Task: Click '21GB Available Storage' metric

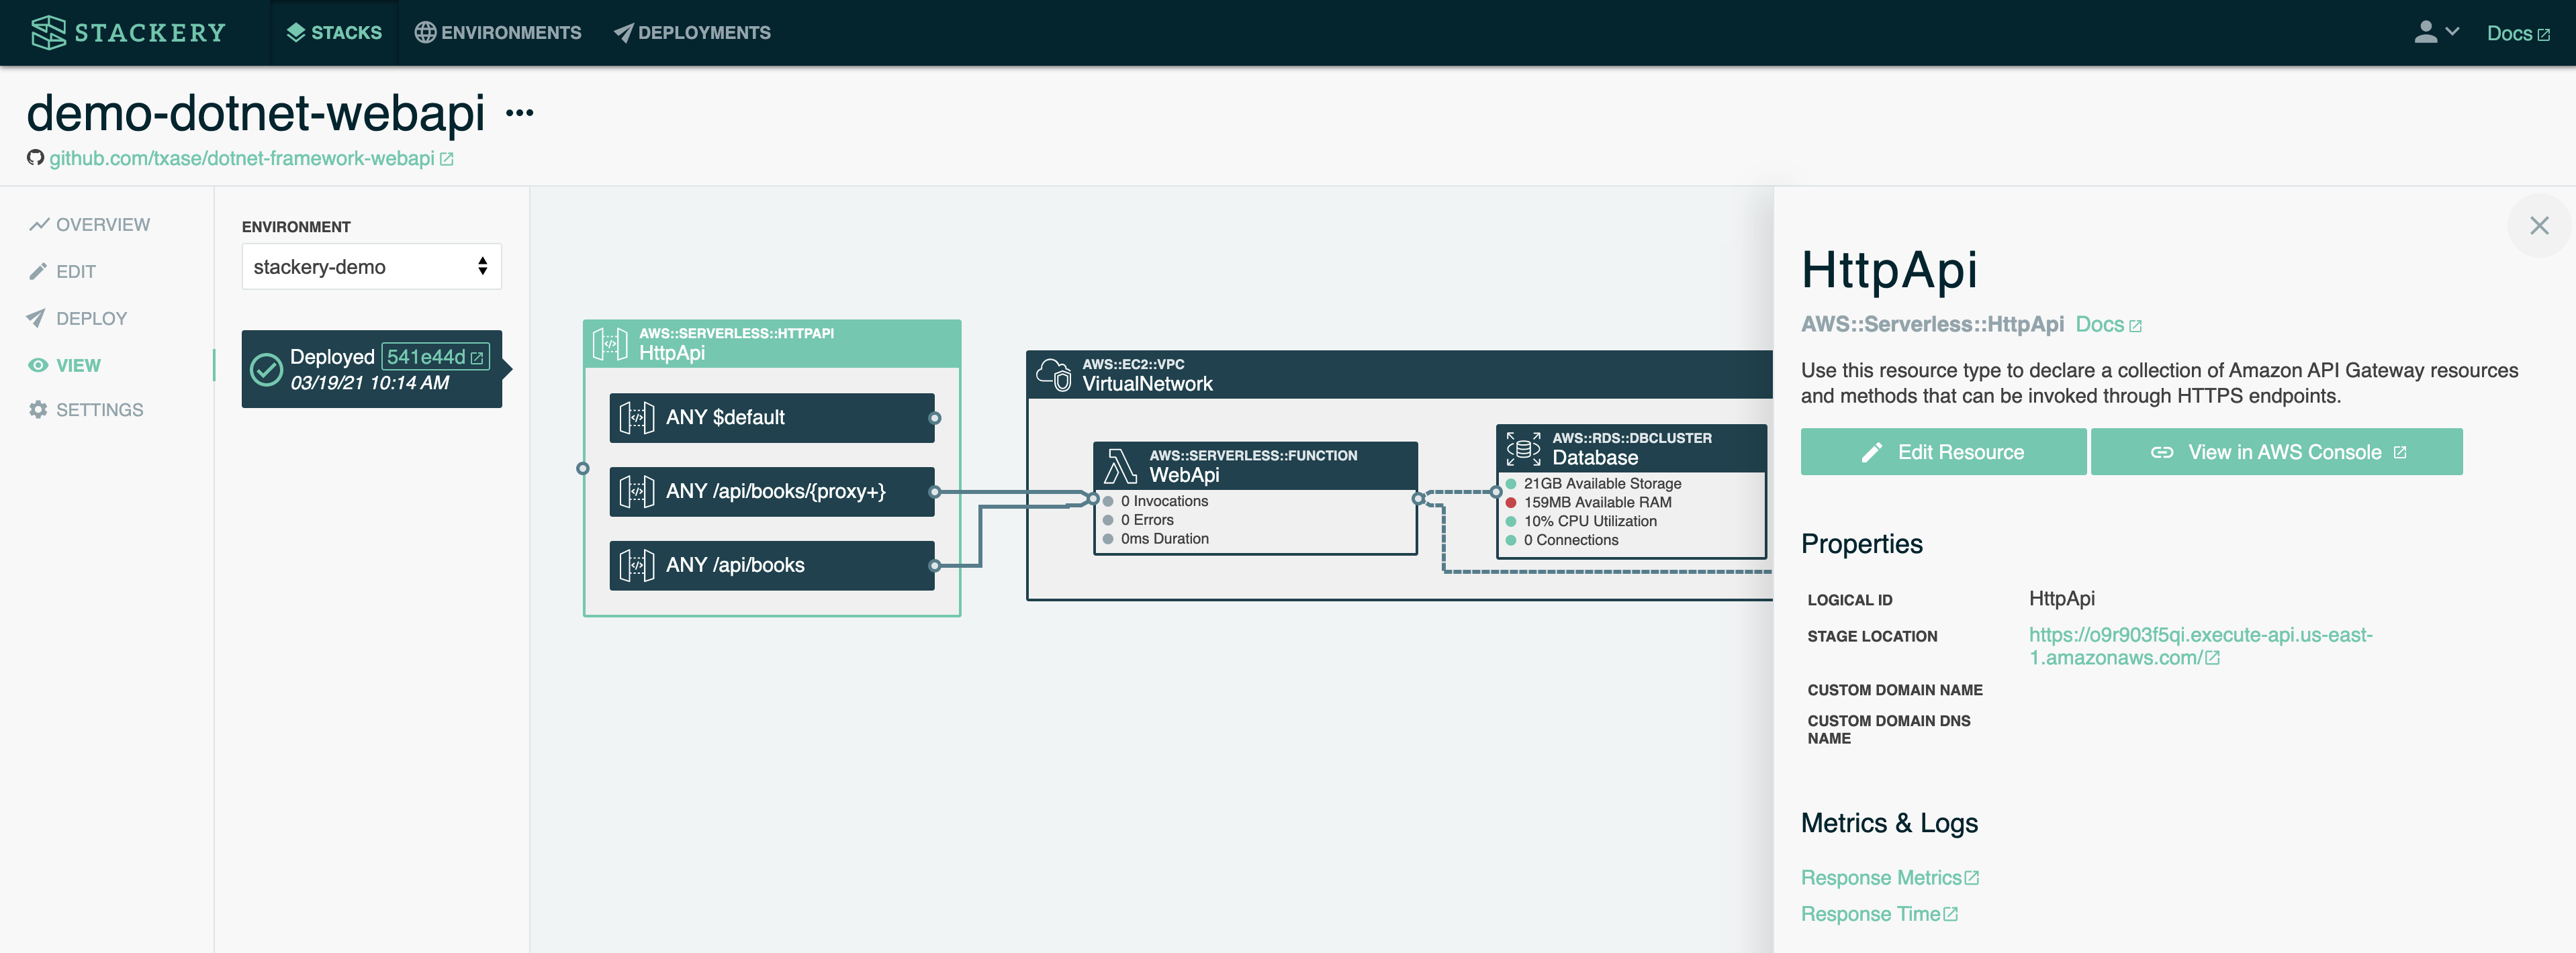Action: point(1594,483)
